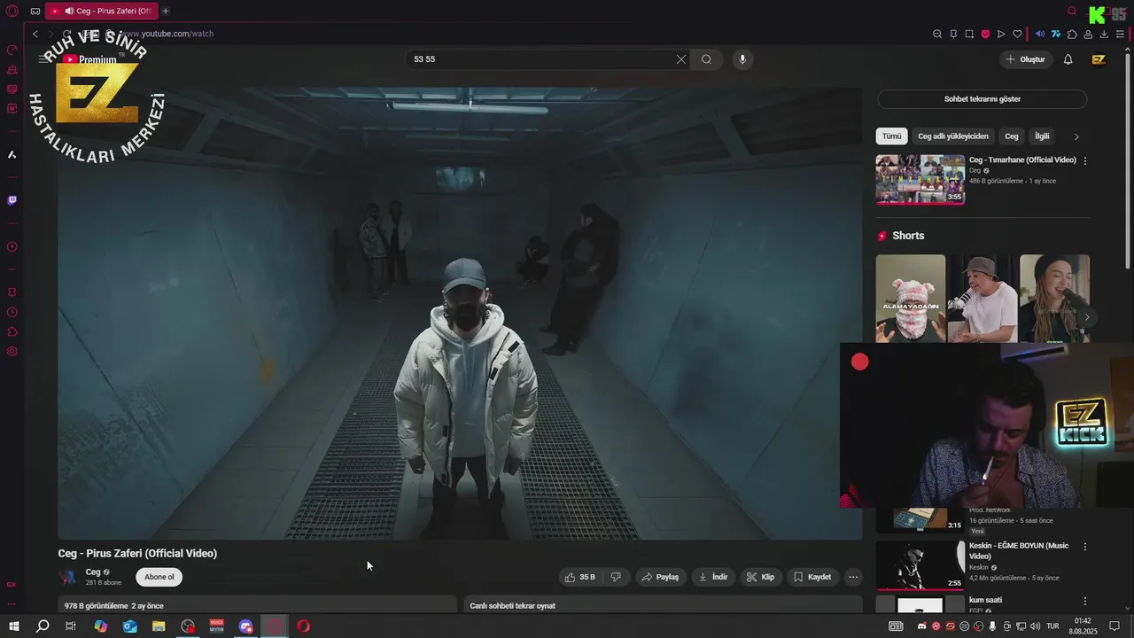
Task: Select the Tümü filter chip
Action: [891, 136]
